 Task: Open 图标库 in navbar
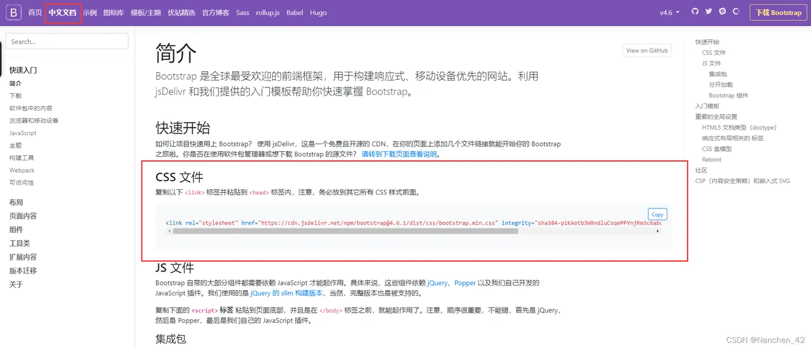(x=114, y=12)
